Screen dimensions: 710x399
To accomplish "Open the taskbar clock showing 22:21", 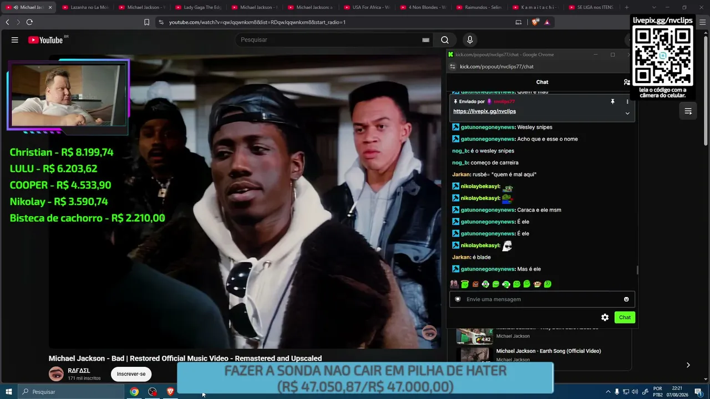I will tap(677, 392).
